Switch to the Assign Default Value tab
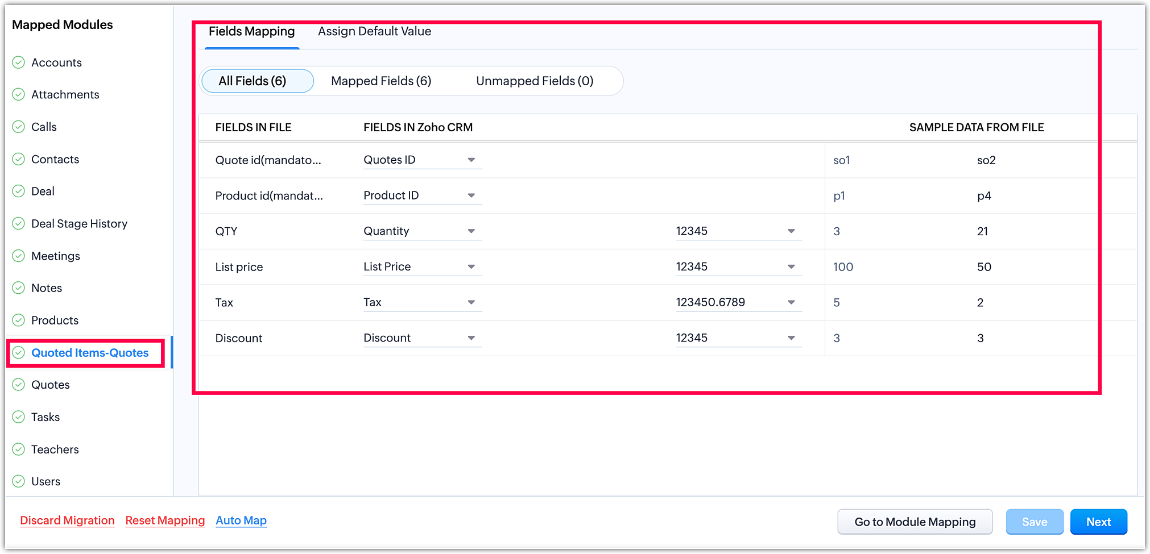Screen dimensions: 1150x554 (x=374, y=32)
